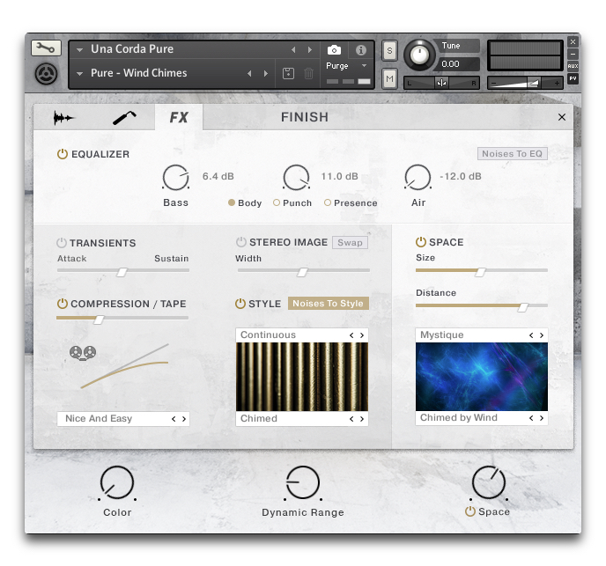
Task: Select the Punch EQ mode
Action: tap(277, 202)
